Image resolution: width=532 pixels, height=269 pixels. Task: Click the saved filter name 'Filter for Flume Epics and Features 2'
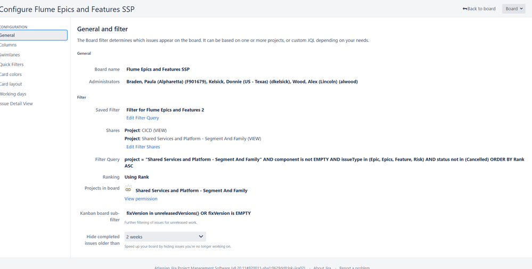(x=165, y=110)
